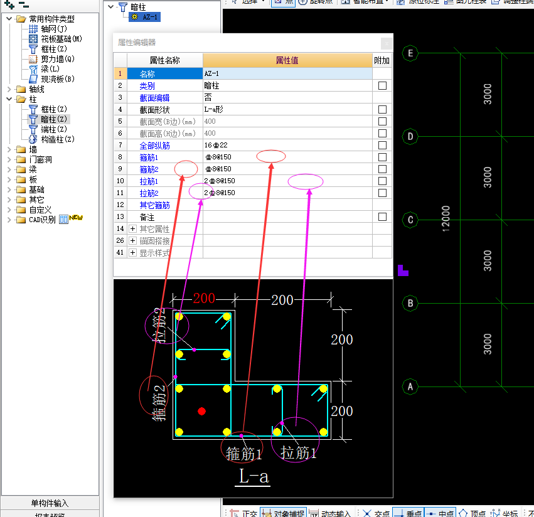Click the expand-all plus icon above the component tree
Image resolution: width=534 pixels, height=517 pixels.
[9, 5]
